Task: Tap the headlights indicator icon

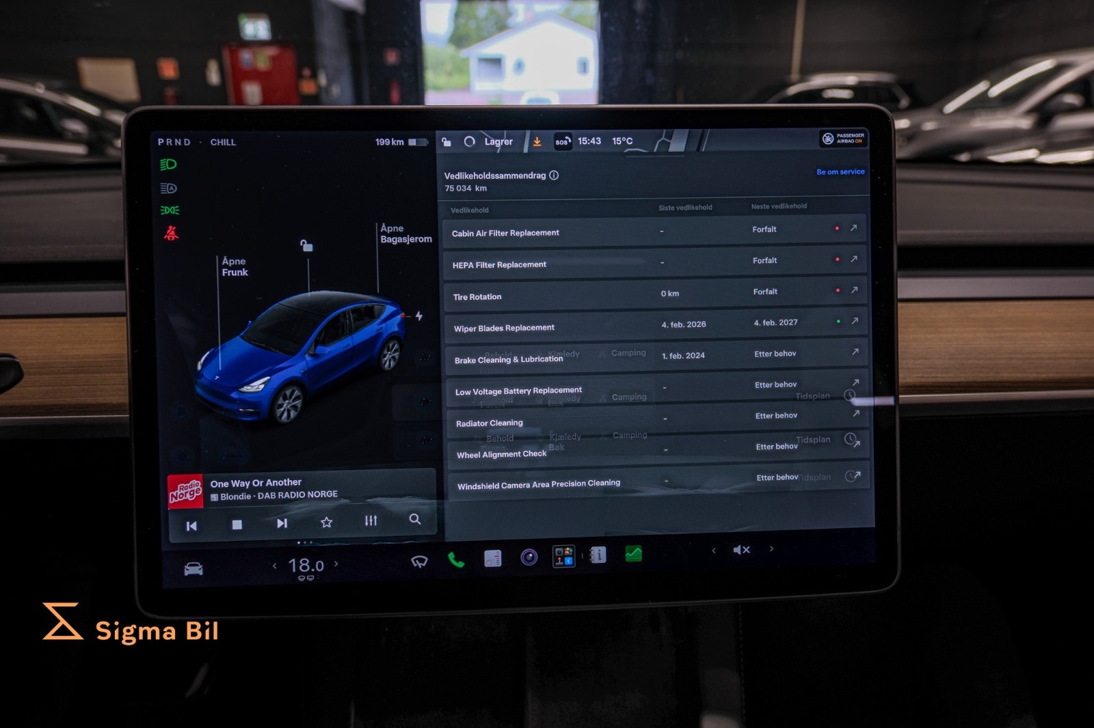Action: tap(168, 165)
